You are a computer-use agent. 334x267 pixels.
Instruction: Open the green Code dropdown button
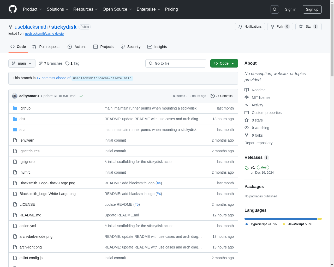(224, 63)
